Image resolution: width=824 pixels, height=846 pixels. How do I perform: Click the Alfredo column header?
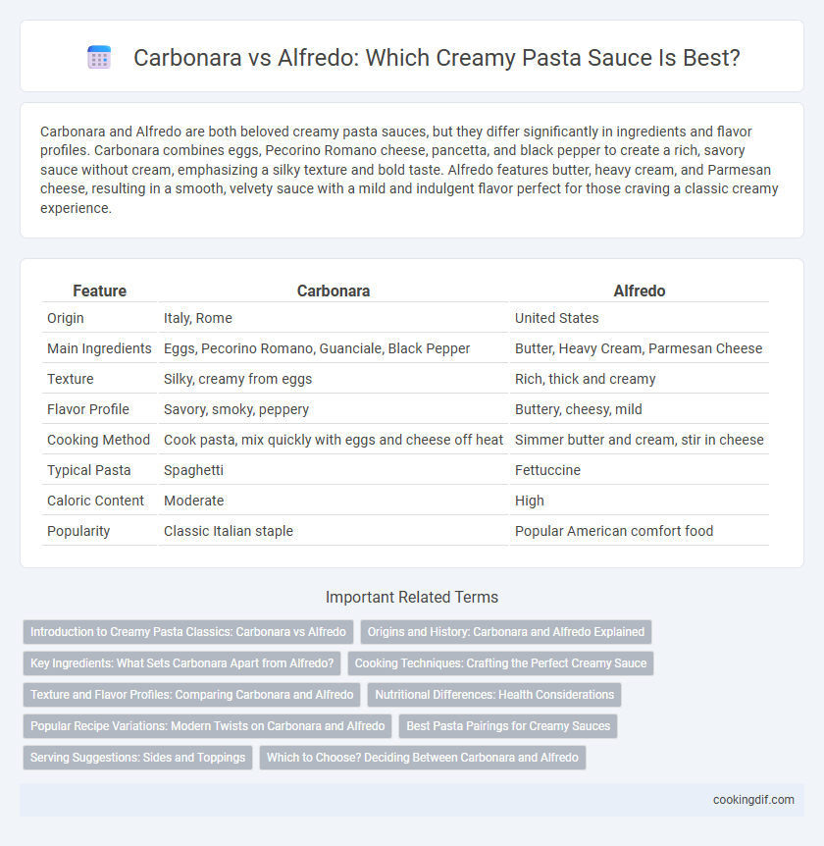click(x=639, y=291)
